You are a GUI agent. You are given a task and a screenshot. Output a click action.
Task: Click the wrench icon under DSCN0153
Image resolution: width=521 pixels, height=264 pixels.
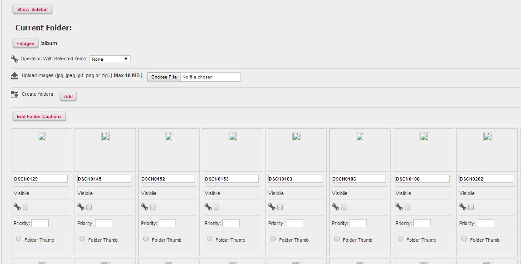pos(208,207)
